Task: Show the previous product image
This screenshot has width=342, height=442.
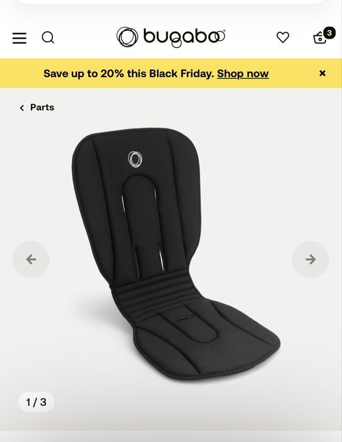Action: (31, 259)
